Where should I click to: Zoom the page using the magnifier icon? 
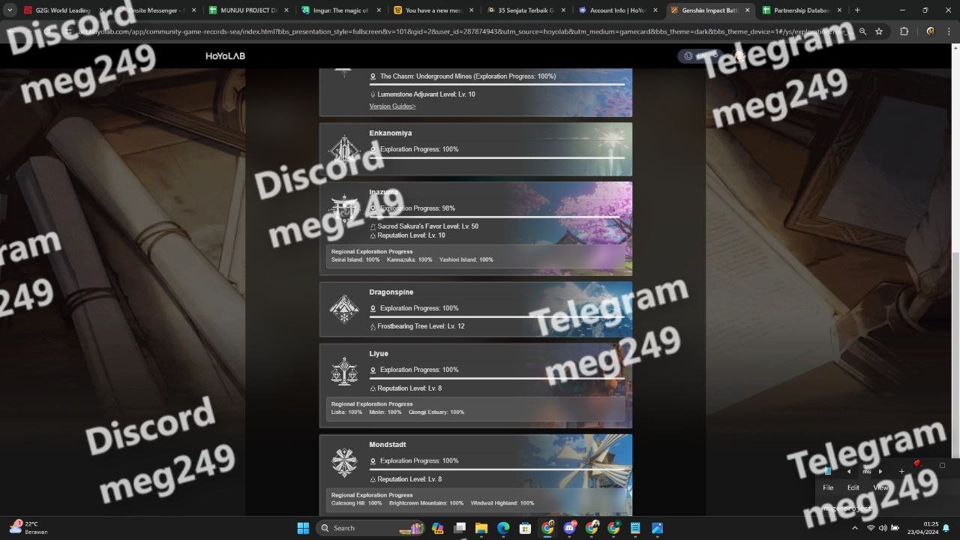862,31
